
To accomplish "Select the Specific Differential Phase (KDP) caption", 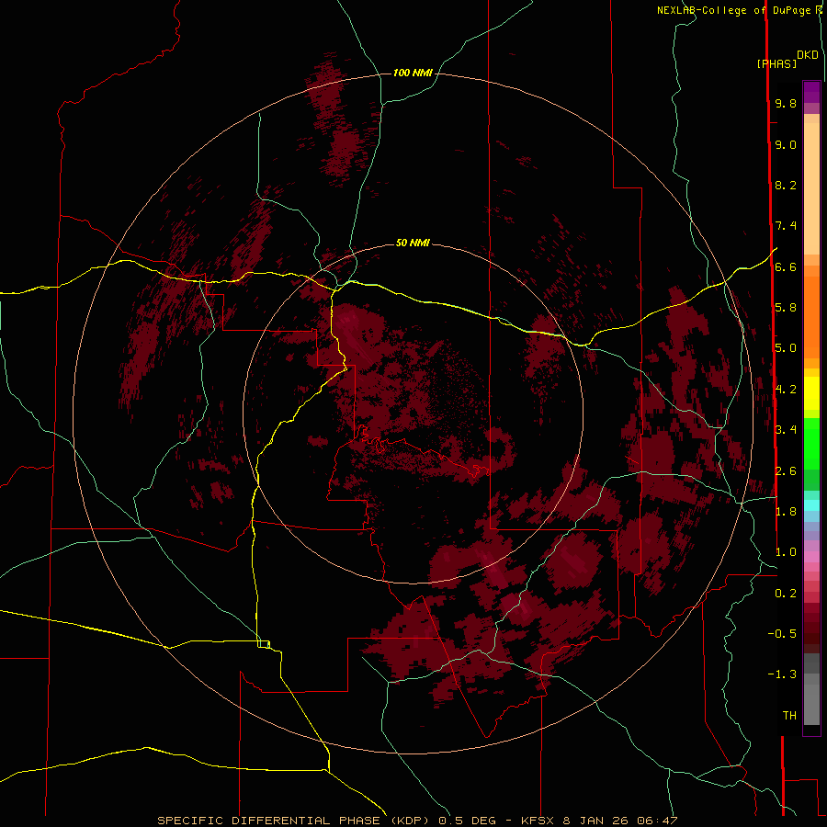I will click(x=295, y=821).
